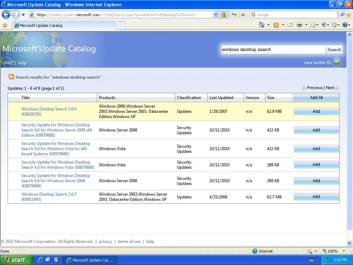Select Microsoft Update Catalog taskbar button

[x=90, y=260]
